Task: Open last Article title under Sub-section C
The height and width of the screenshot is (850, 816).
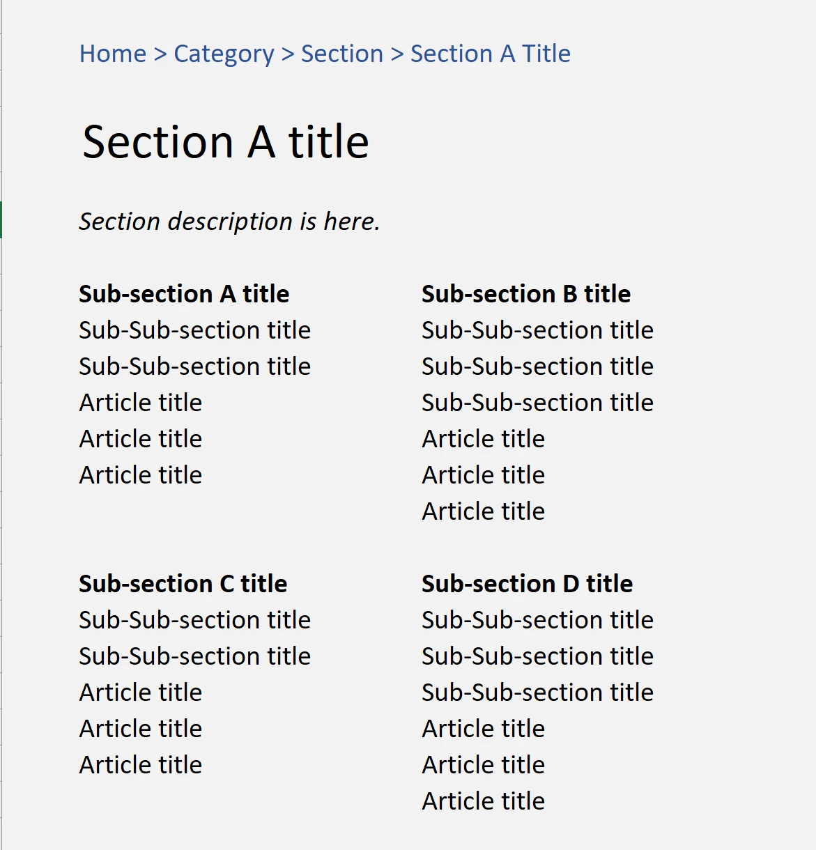Action: 140,765
